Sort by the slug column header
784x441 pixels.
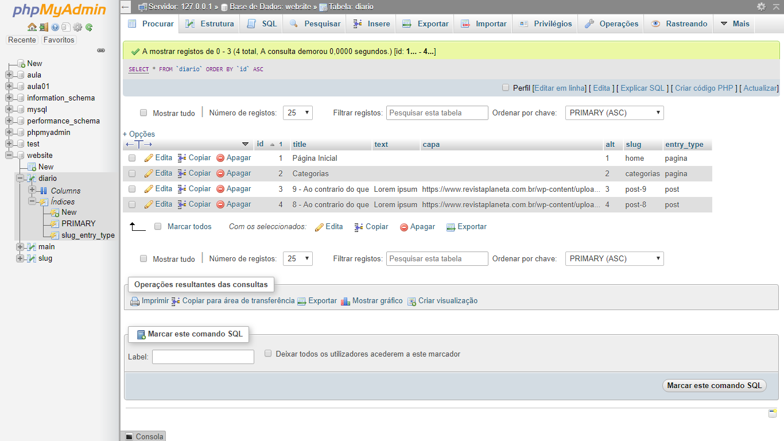tap(634, 145)
